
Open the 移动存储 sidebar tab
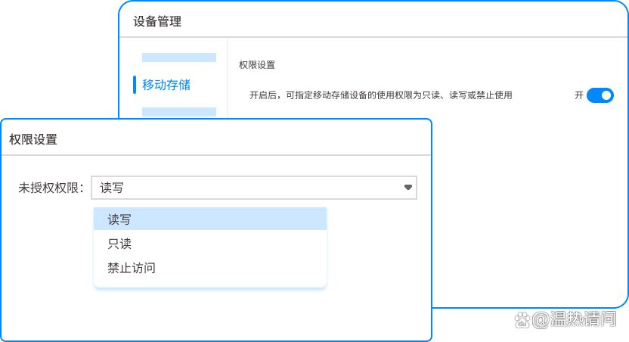click(x=166, y=85)
